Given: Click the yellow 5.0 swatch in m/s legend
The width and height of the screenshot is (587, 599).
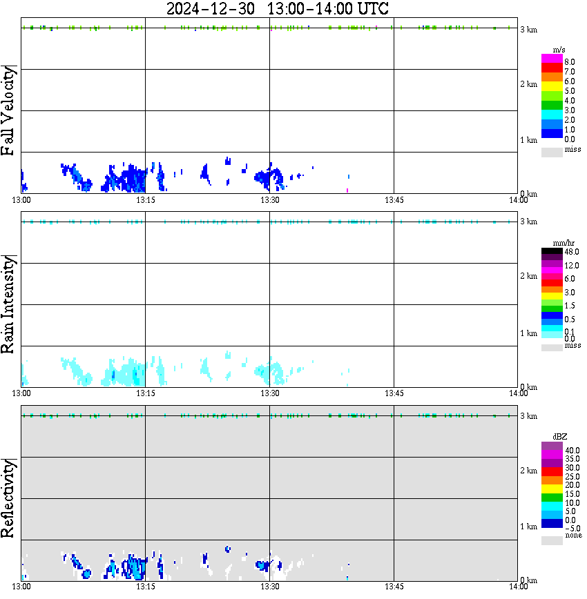Looking at the screenshot, I should pos(552,86).
